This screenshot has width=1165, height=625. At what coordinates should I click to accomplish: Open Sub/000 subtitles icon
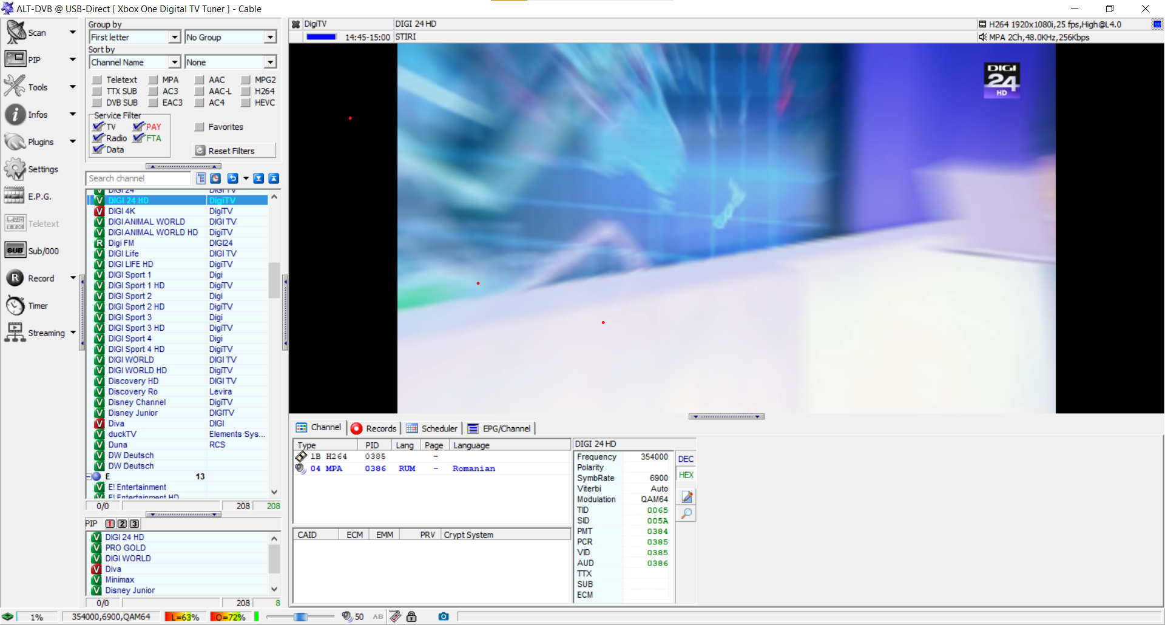point(15,251)
